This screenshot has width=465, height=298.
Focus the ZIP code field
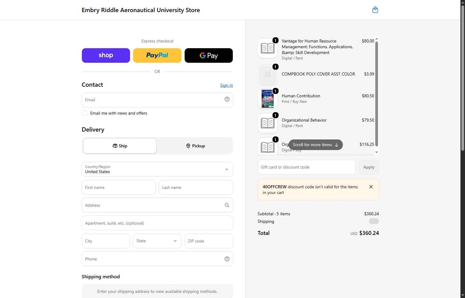(209, 241)
